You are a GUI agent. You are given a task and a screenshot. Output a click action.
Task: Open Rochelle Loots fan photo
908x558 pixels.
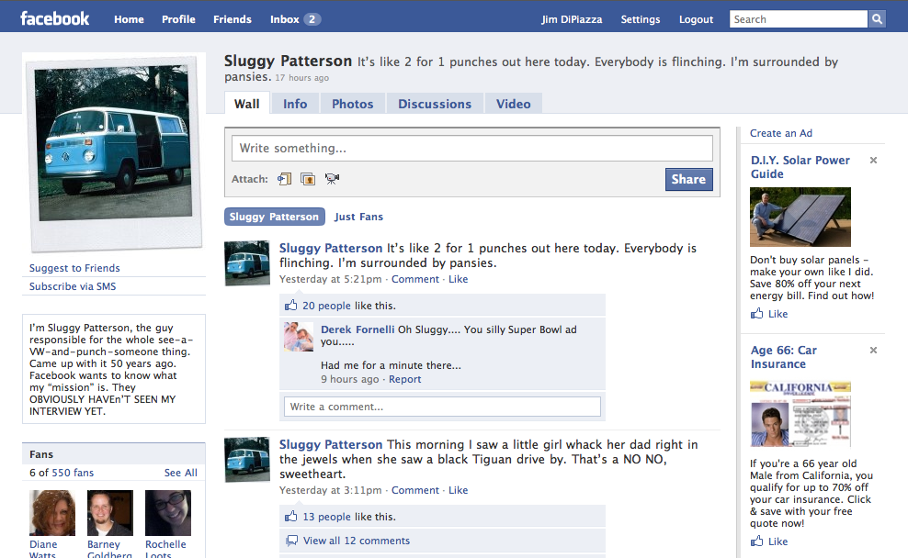[168, 513]
